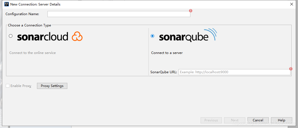The height and width of the screenshot is (128, 298).
Task: Click the 'Choose a Connection Type' heading
Action: pos(30,25)
